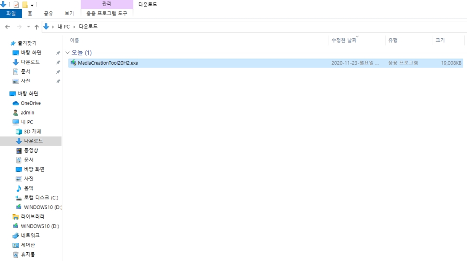Open 로컬 디스크 (C:) drive
Screen dimensions: 467x261
[41, 198]
